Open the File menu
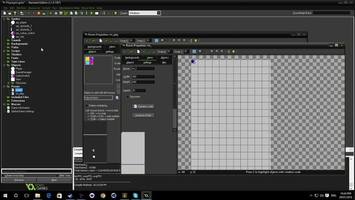Image resolution: width=355 pixels, height=200 pixels. click(x=5, y=8)
